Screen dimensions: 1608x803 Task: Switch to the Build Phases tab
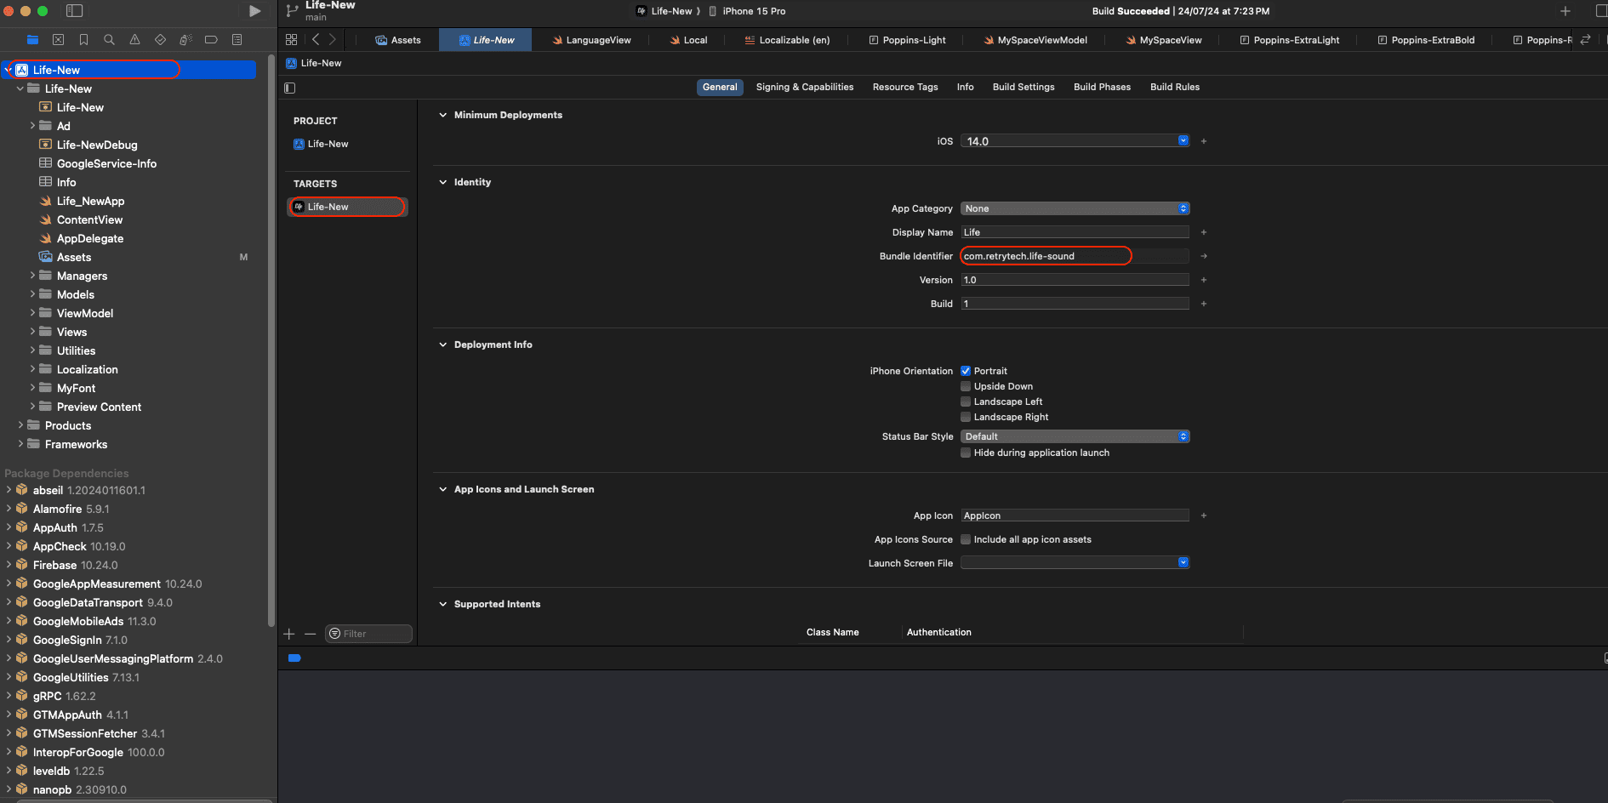pyautogui.click(x=1102, y=87)
